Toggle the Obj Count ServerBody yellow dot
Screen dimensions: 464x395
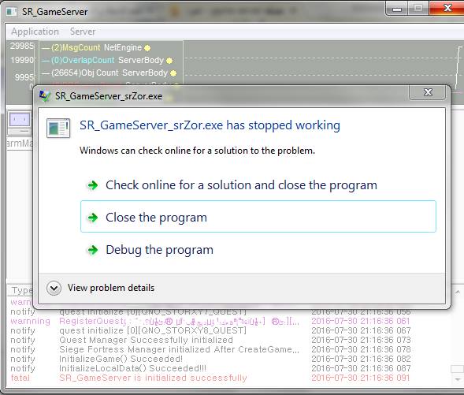[x=173, y=73]
